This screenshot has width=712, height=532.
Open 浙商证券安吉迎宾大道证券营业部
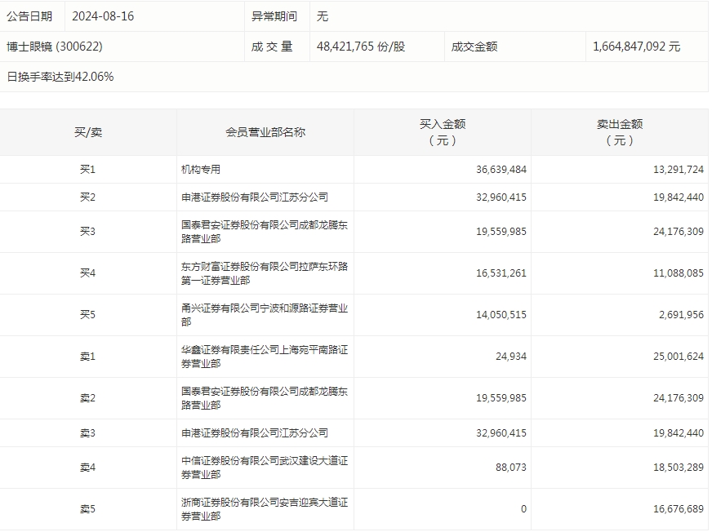[x=265, y=509]
